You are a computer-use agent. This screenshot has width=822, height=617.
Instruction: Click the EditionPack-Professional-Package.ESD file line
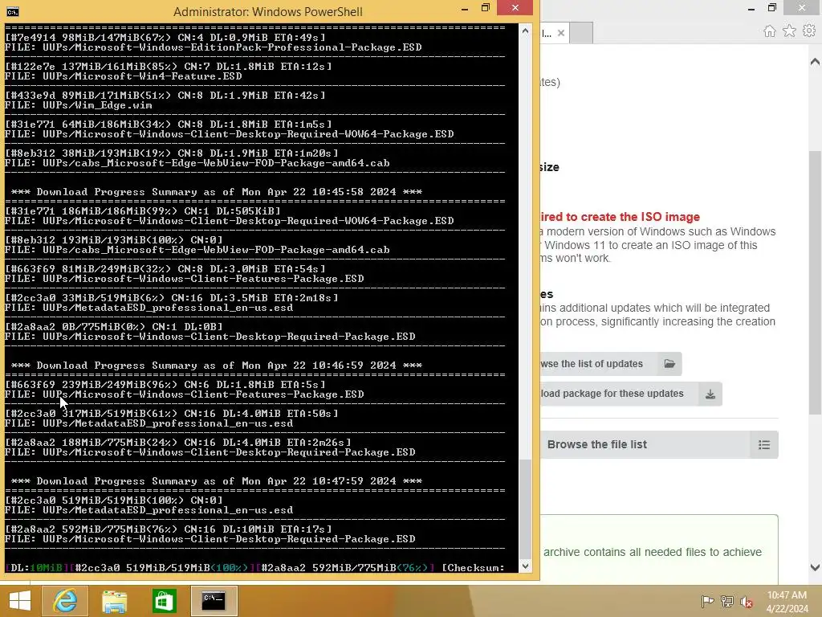coord(214,47)
